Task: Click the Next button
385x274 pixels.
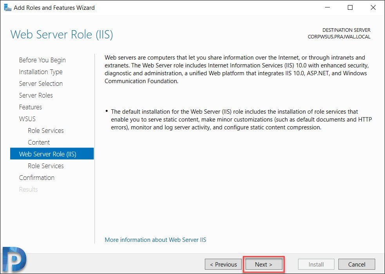Action: click(x=264, y=265)
